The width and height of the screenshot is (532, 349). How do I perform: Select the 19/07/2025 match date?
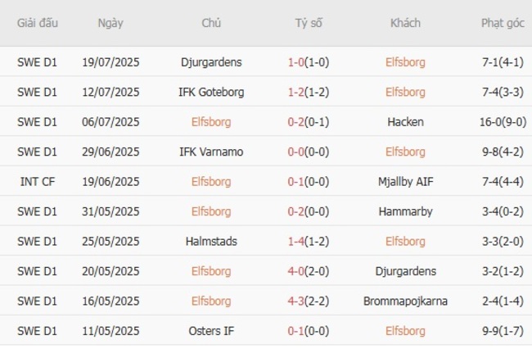pyautogui.click(x=110, y=62)
